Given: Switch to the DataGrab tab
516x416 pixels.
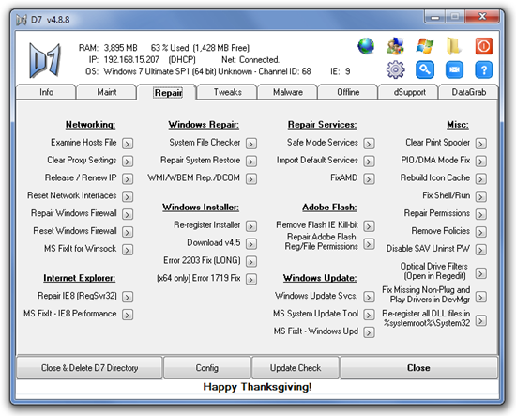Looking at the screenshot, I should click(468, 92).
